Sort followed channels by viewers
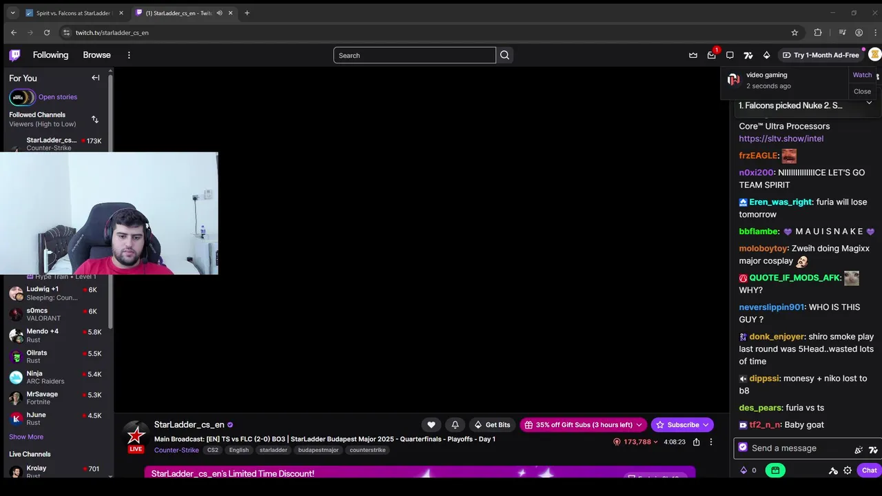Image resolution: width=882 pixels, height=496 pixels. click(x=95, y=120)
